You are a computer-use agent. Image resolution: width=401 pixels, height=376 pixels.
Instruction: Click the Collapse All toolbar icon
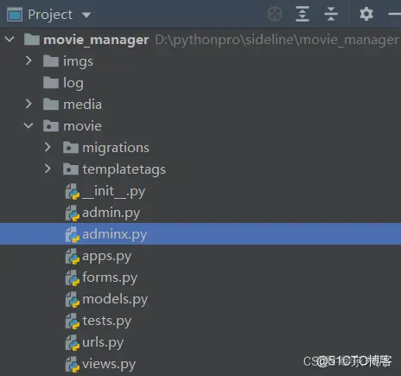(x=331, y=14)
